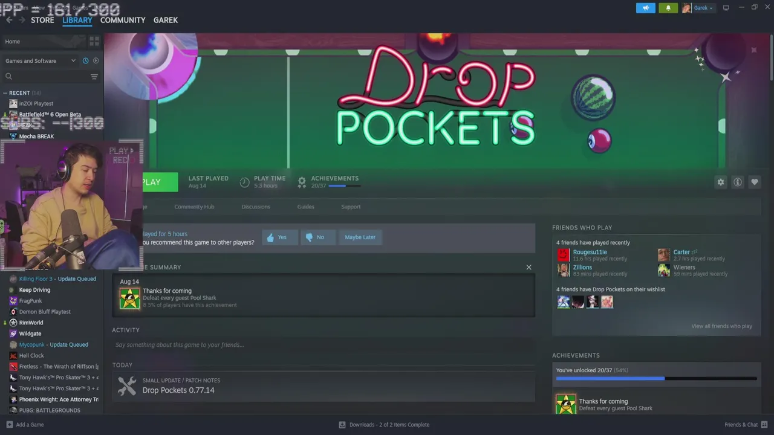Click the green PLAY button
Image resolution: width=774 pixels, height=435 pixels.
[x=160, y=182]
